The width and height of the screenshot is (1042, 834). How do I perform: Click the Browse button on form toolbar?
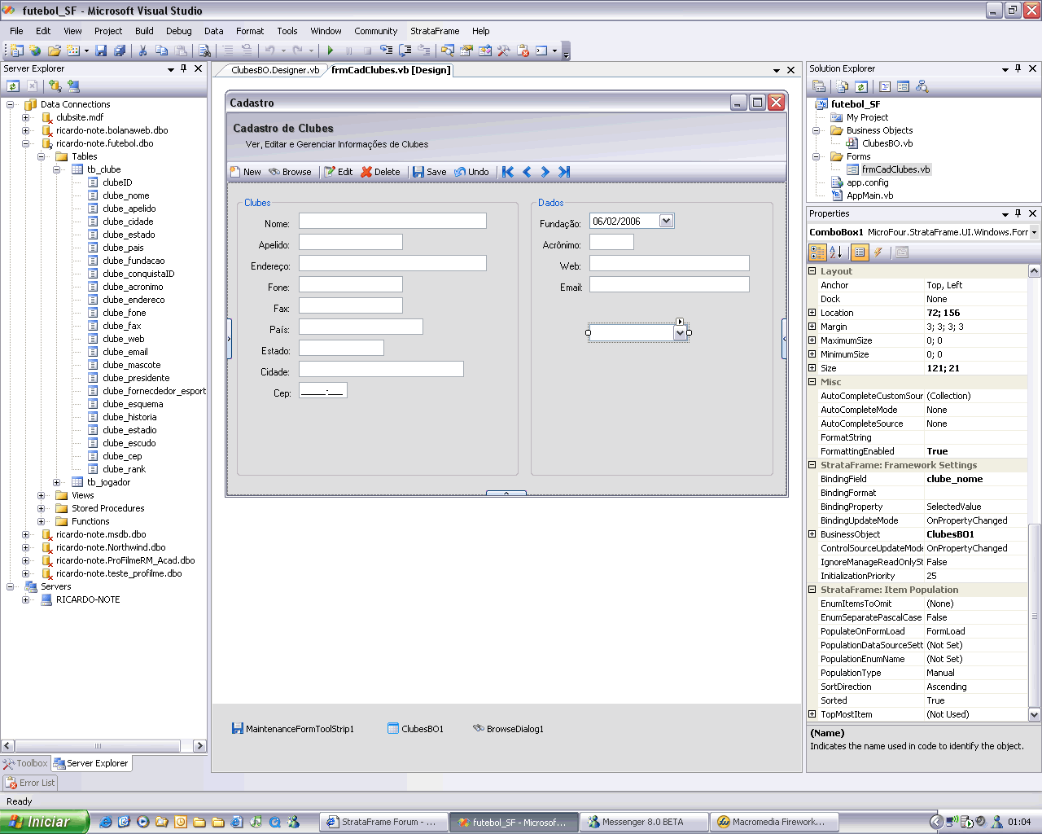coord(290,172)
